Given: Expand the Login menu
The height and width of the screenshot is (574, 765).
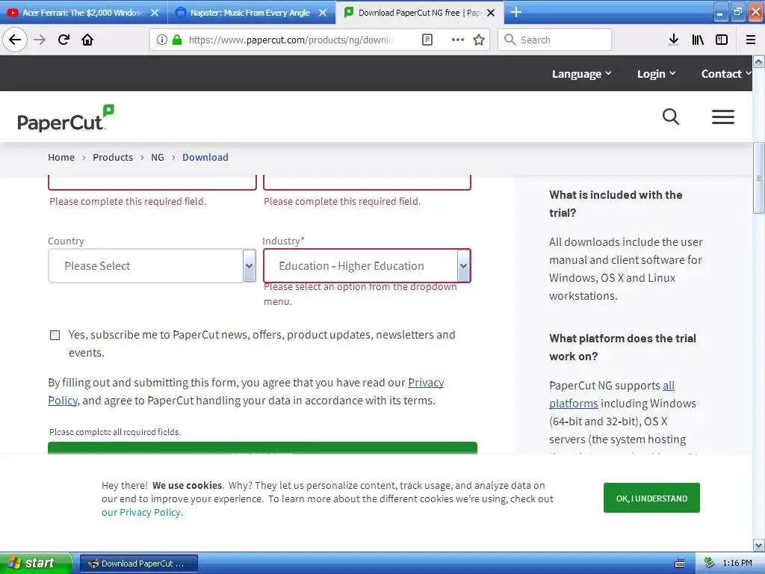Looking at the screenshot, I should click(x=656, y=74).
